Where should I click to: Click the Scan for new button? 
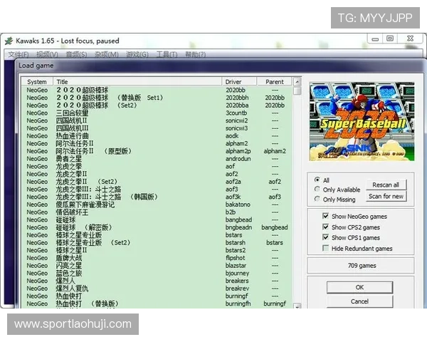click(x=386, y=196)
